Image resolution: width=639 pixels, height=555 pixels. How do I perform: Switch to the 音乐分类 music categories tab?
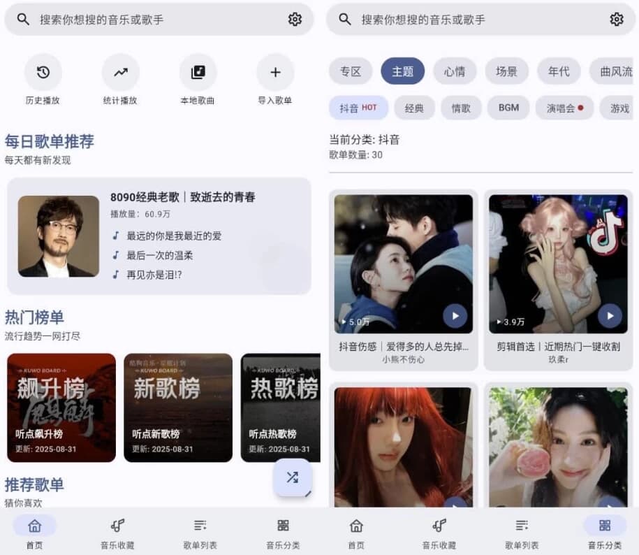(283, 531)
